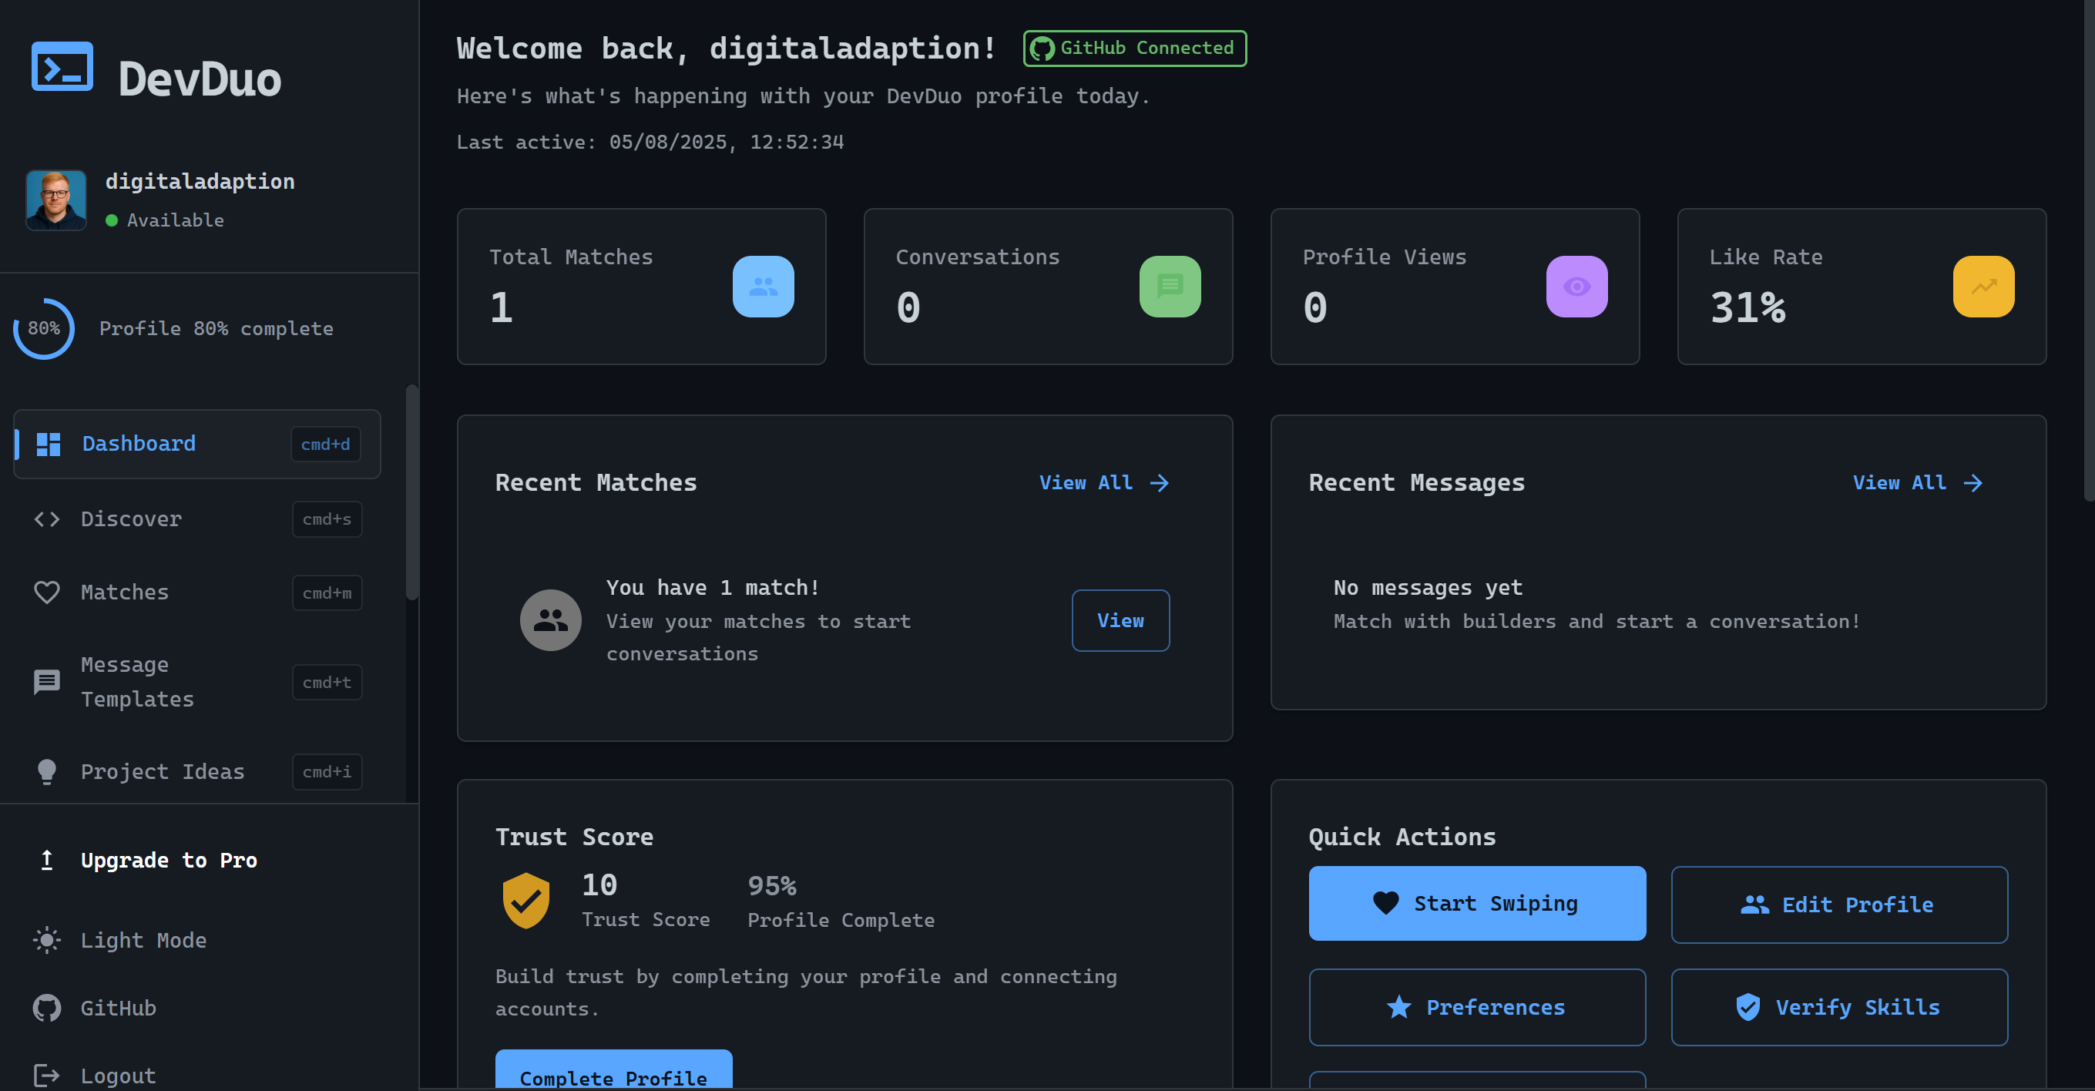Click the Project Ideas lightbulb icon
Image resolution: width=2095 pixels, height=1091 pixels.
[x=47, y=771]
